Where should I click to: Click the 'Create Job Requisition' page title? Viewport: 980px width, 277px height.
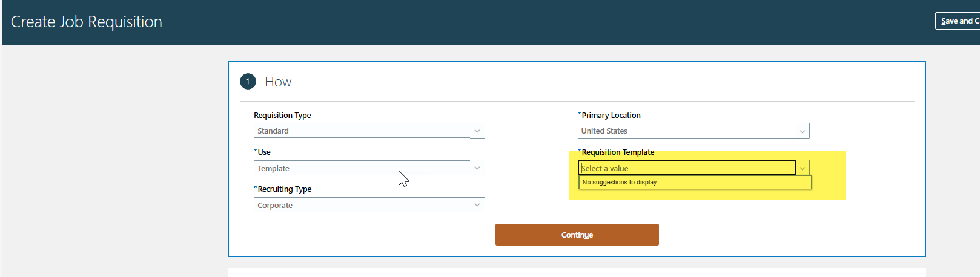click(x=87, y=22)
